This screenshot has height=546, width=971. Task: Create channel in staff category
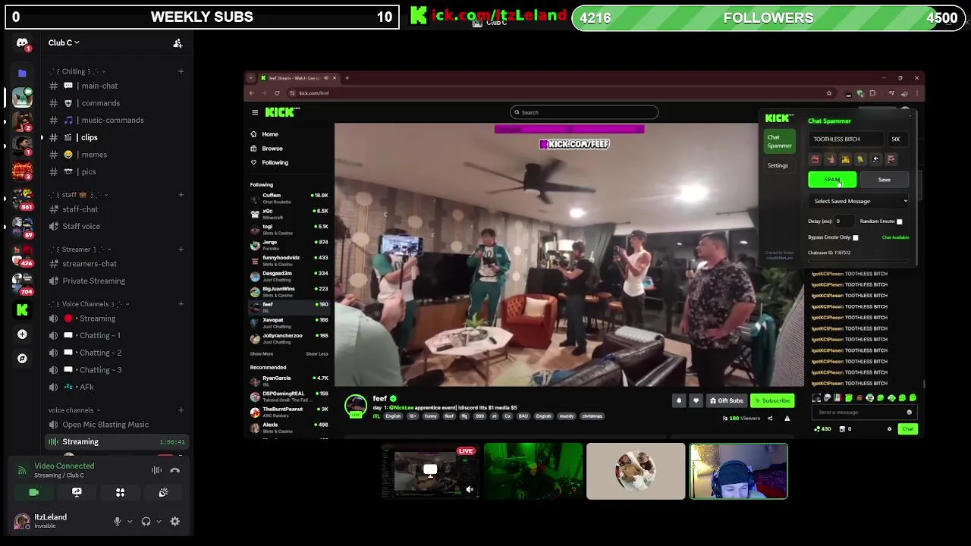coord(181,195)
